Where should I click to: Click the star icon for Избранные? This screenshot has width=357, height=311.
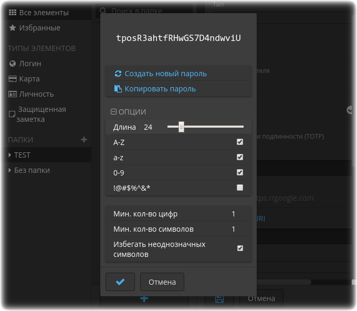click(13, 28)
